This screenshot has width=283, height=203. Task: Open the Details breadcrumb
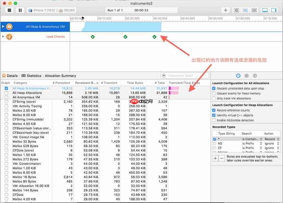(x=10, y=76)
